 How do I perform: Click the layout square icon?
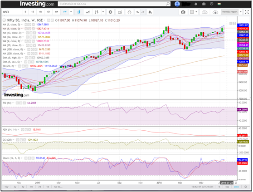tap(192, 12)
